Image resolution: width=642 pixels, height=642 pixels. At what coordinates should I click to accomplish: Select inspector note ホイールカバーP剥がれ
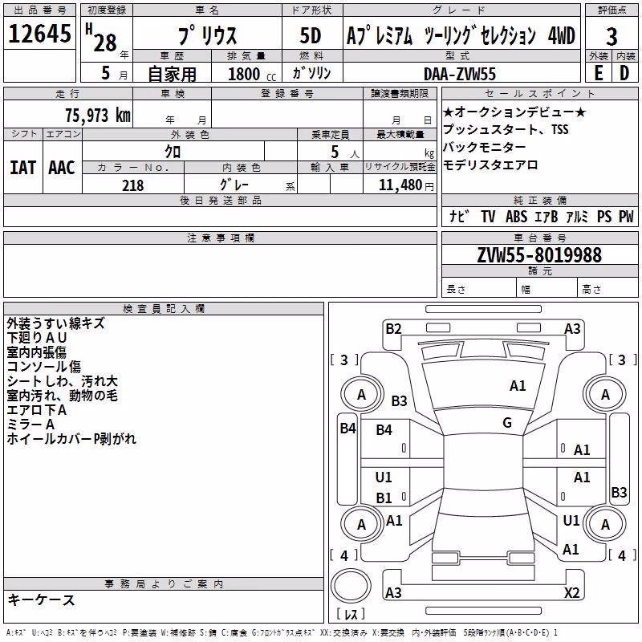tap(71, 438)
